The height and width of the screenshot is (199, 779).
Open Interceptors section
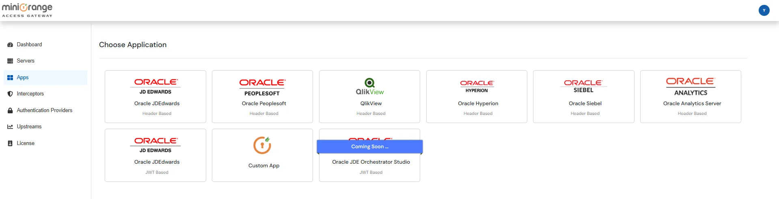(x=30, y=94)
